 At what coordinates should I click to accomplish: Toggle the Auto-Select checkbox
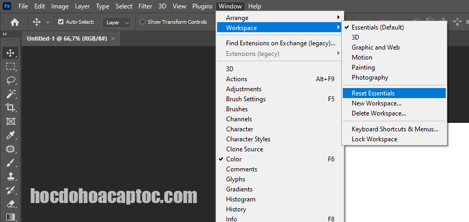point(61,22)
